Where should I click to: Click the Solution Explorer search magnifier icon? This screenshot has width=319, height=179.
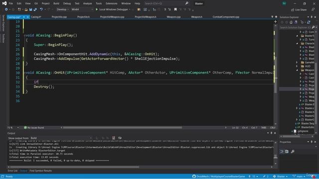(x=314, y=27)
